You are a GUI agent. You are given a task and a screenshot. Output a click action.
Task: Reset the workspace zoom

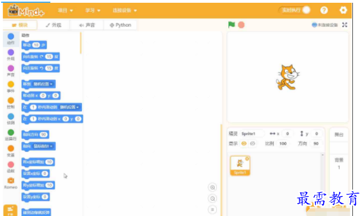pyautogui.click(x=212, y=209)
